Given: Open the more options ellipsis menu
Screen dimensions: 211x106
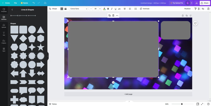Looking at the screenshot, I should point(117,15).
